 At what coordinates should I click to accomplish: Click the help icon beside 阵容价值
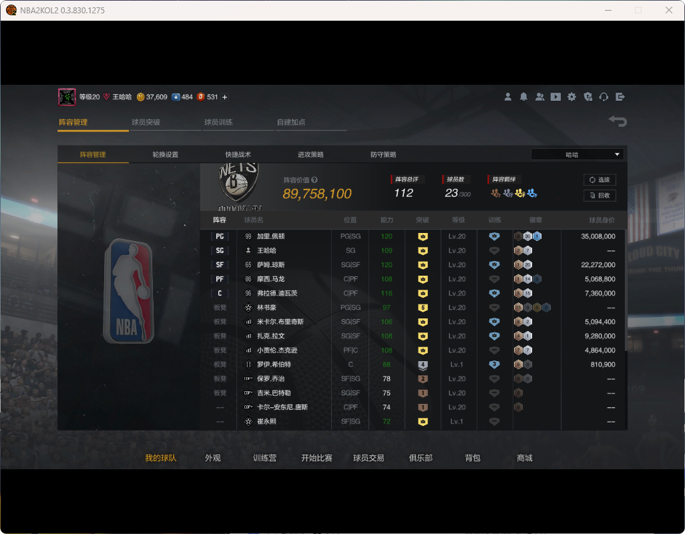pos(314,180)
